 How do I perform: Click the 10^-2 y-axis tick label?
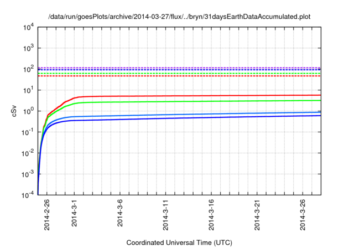click(28, 153)
